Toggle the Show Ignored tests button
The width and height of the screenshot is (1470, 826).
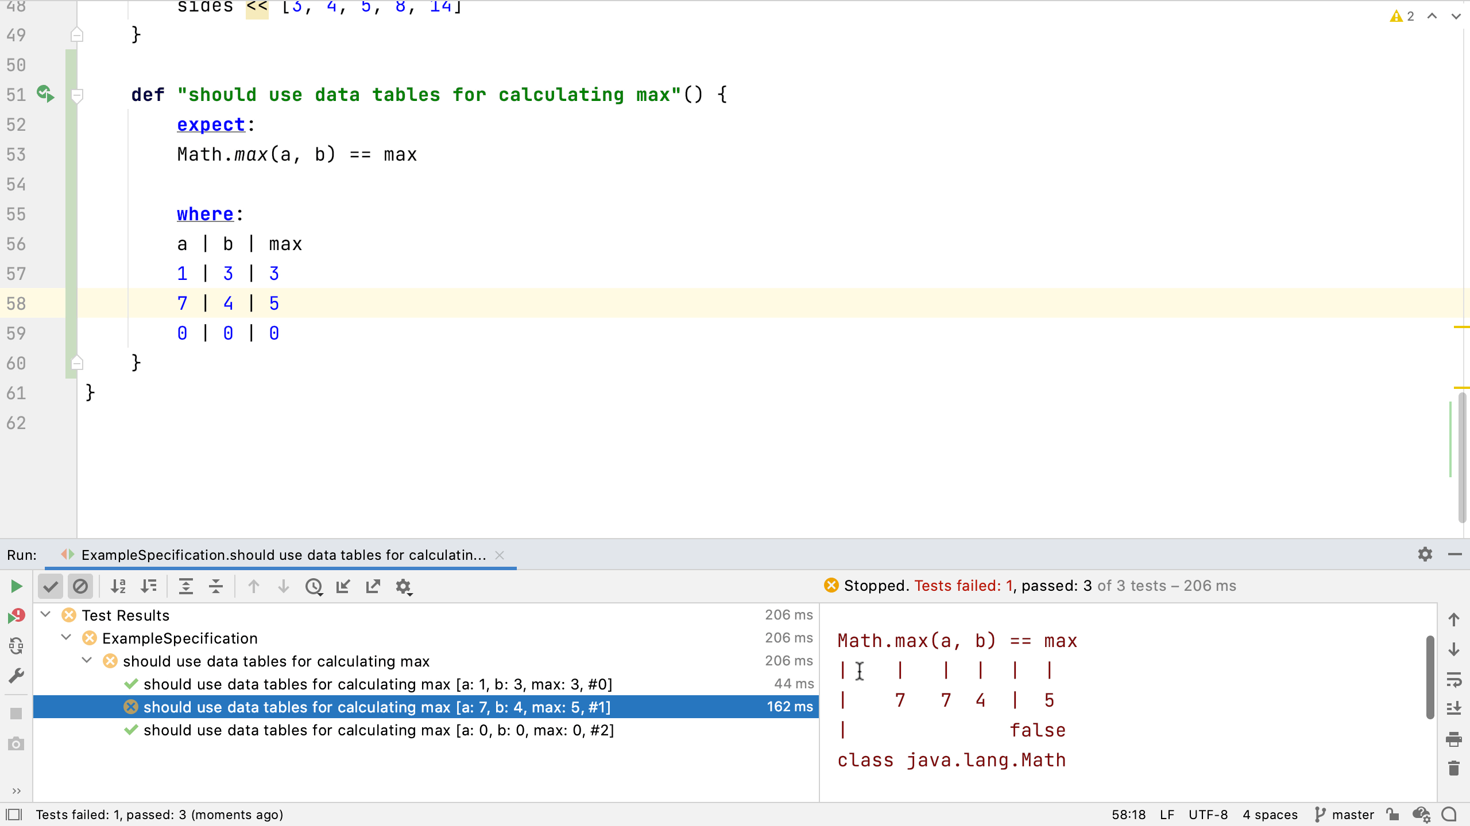(x=80, y=586)
